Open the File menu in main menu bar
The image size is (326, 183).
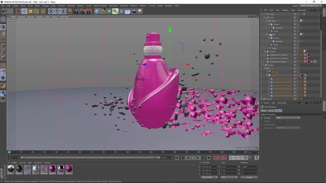point(3,6)
